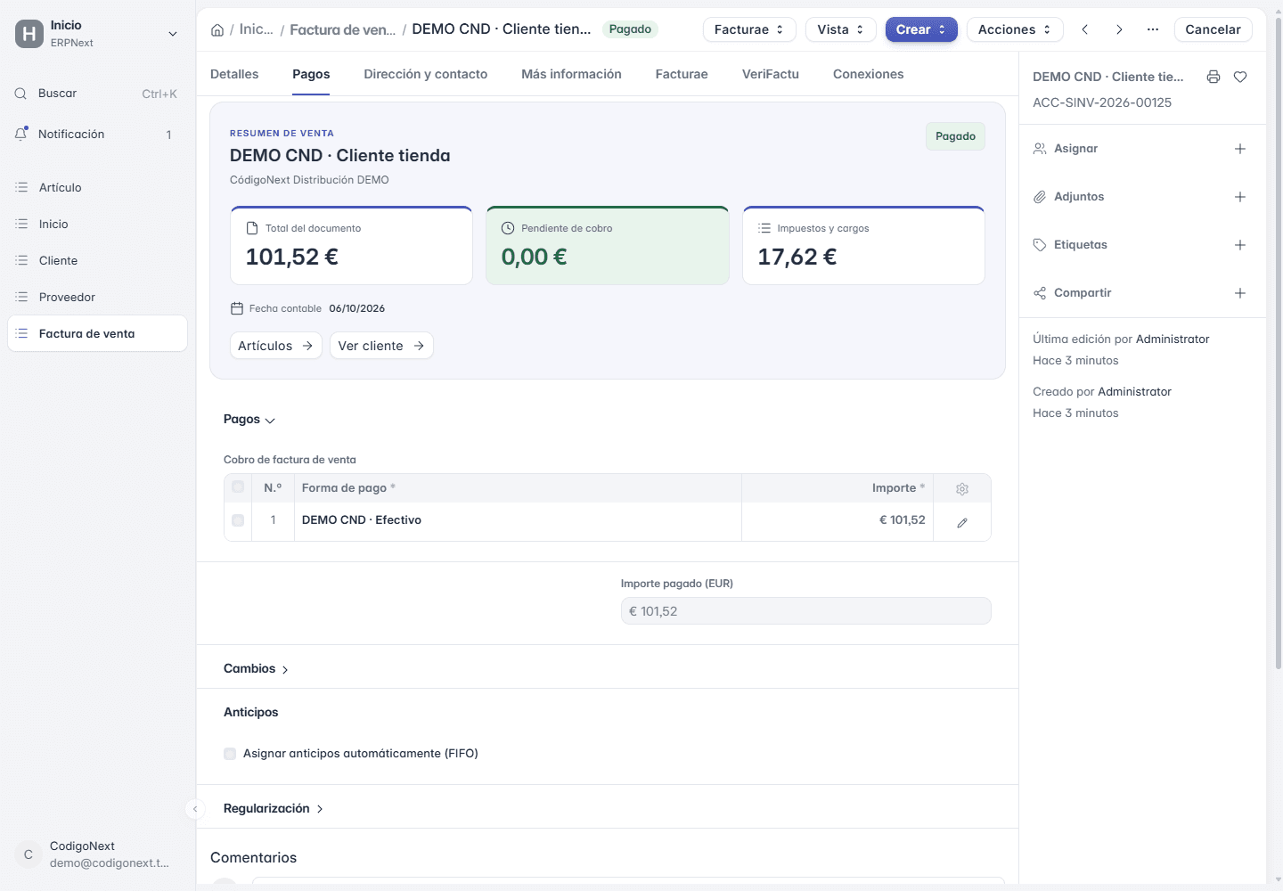1283x891 pixels.
Task: Open Cliente in the sidebar
Action: (x=97, y=261)
